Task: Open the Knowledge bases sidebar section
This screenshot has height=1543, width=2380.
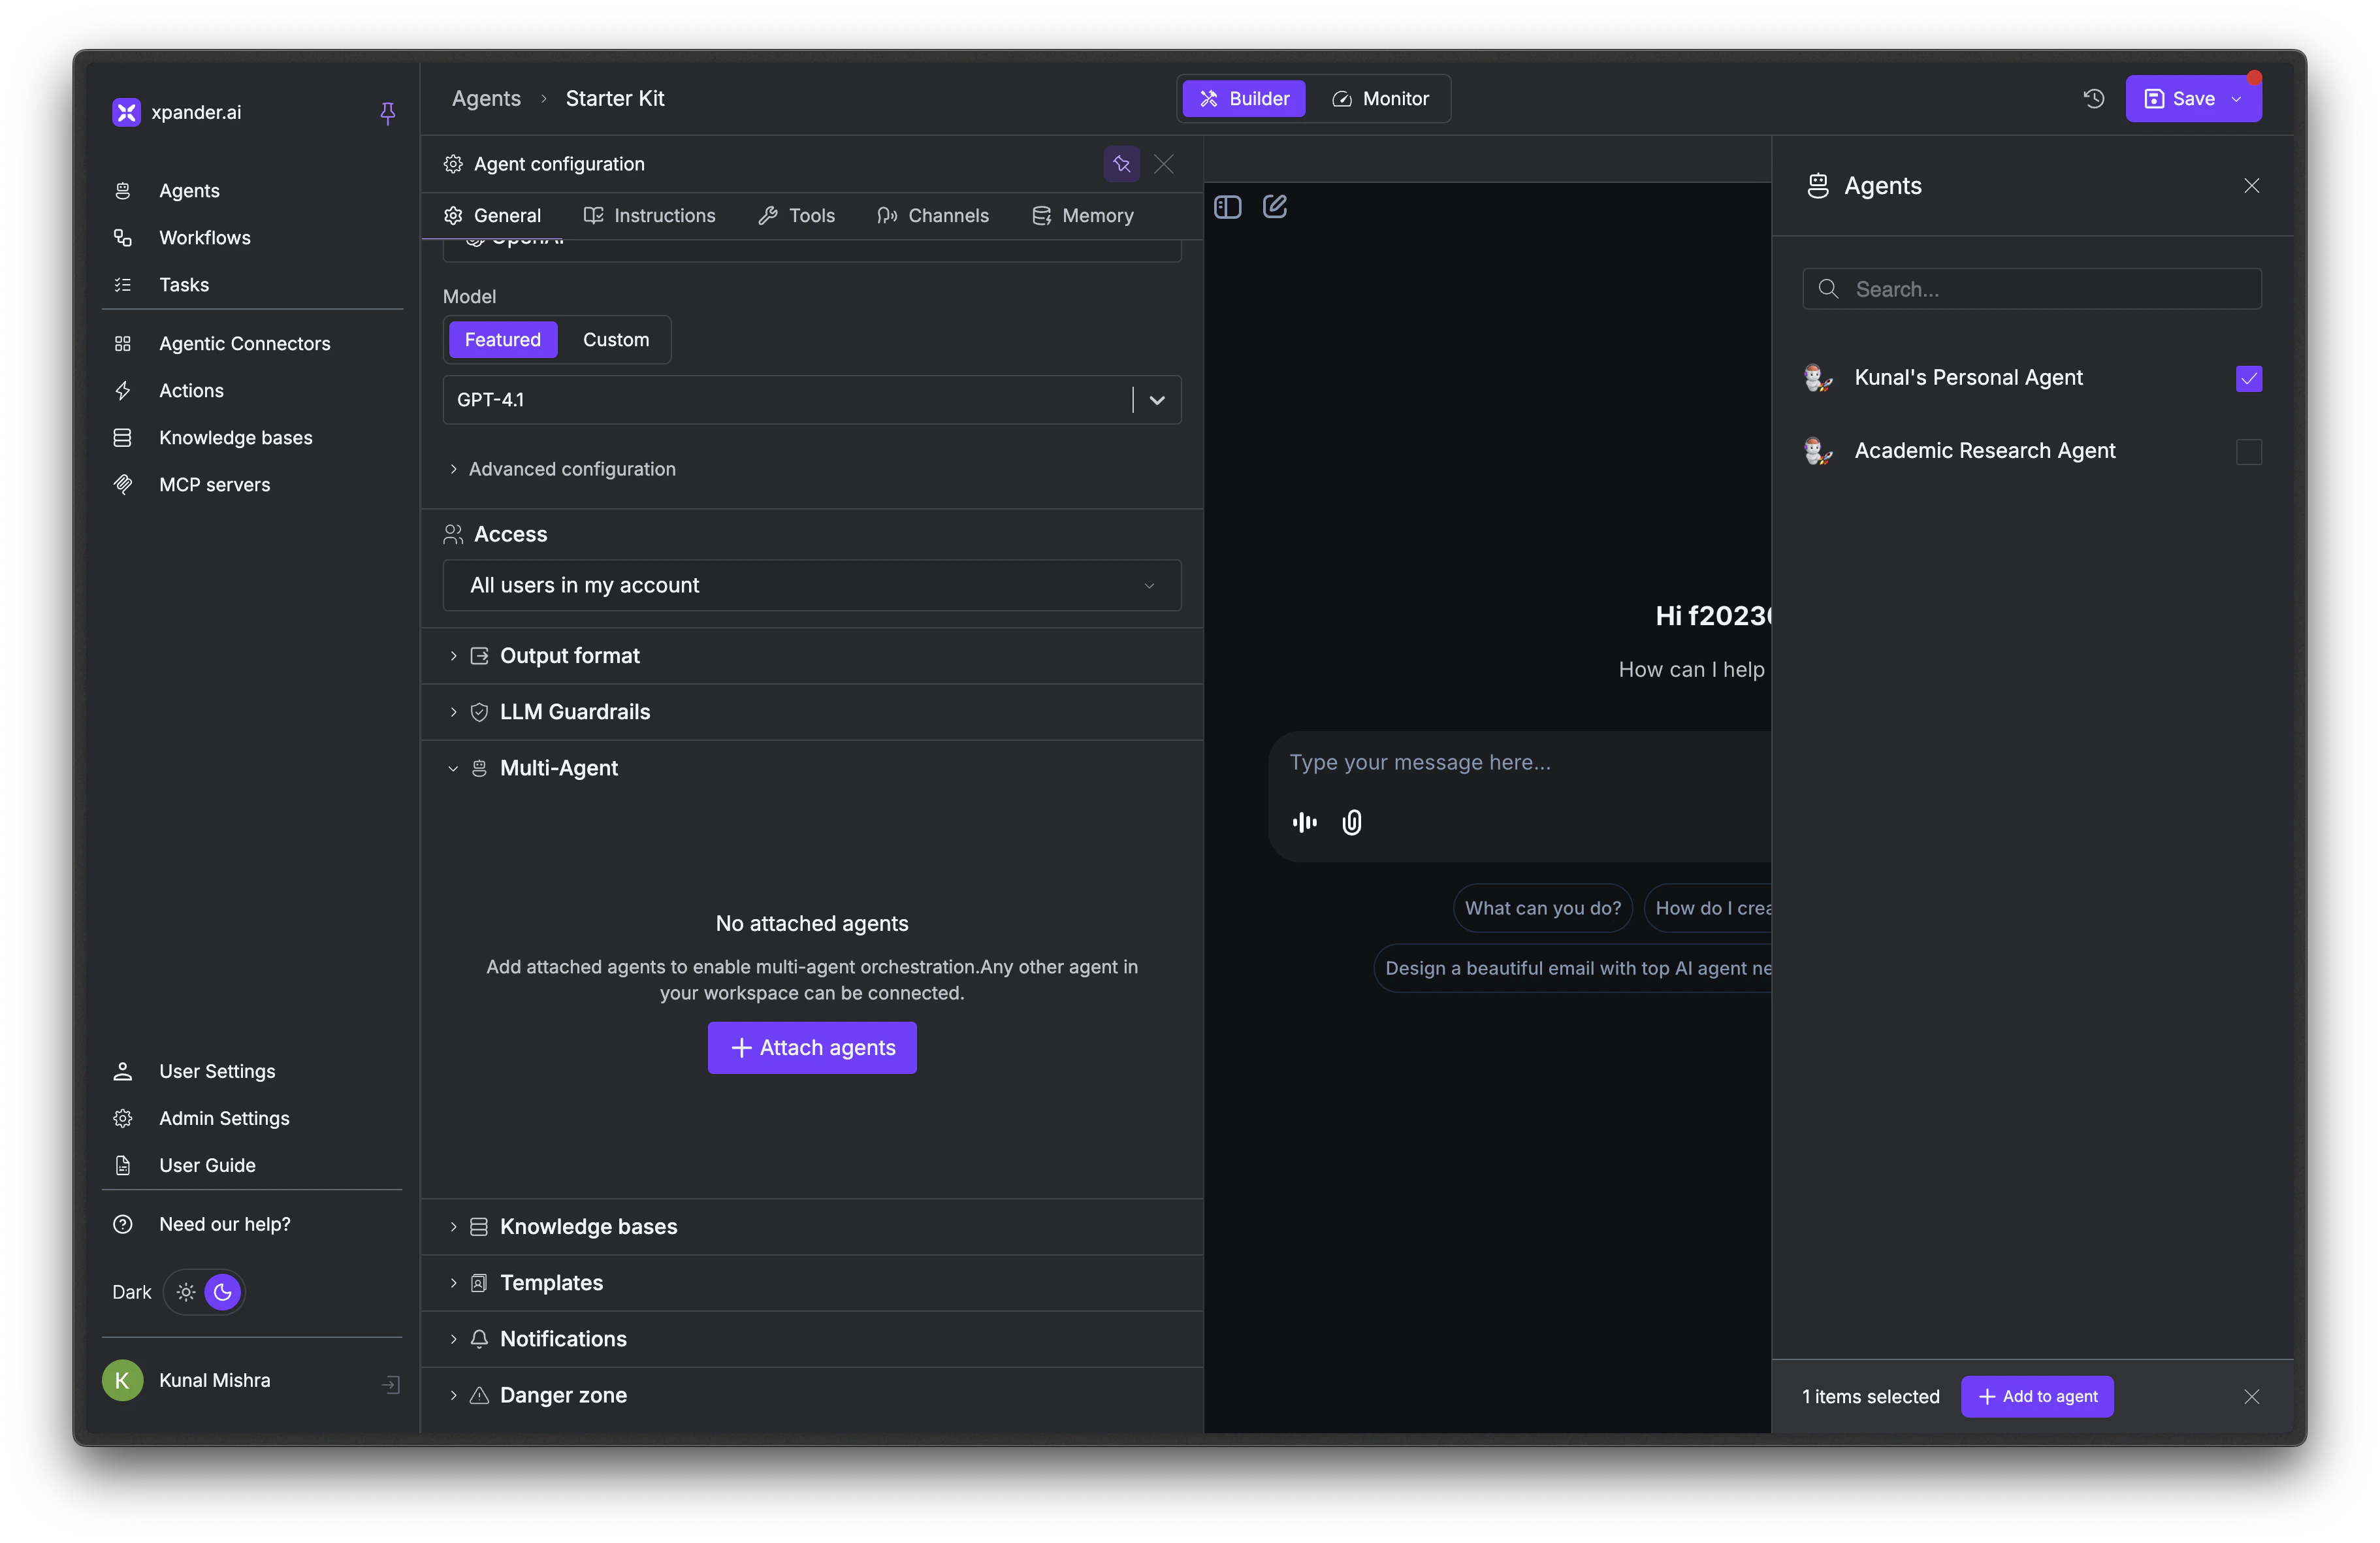Action: 235,437
